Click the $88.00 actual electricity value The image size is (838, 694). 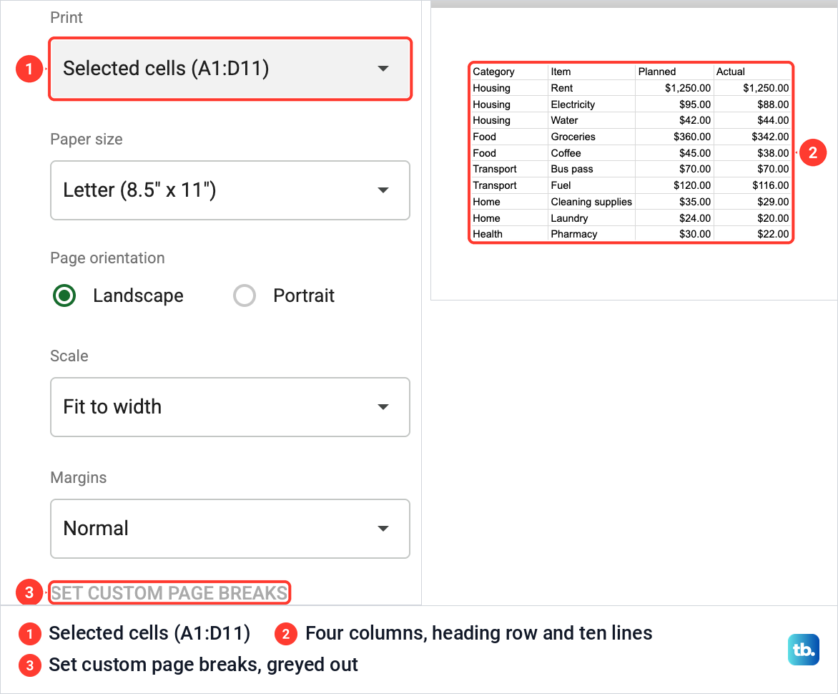(x=773, y=104)
